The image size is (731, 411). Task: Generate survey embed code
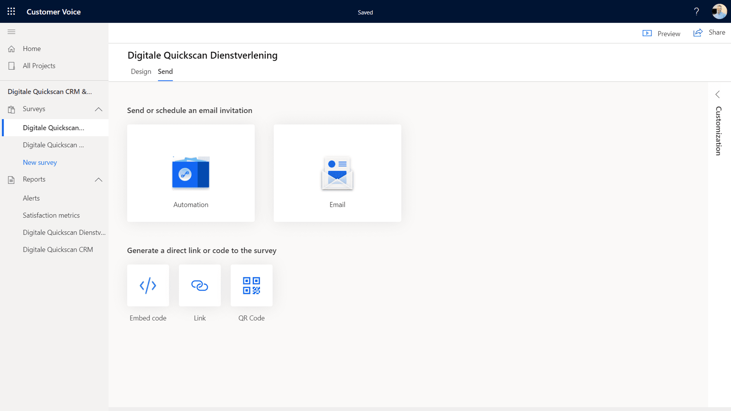pos(148,286)
